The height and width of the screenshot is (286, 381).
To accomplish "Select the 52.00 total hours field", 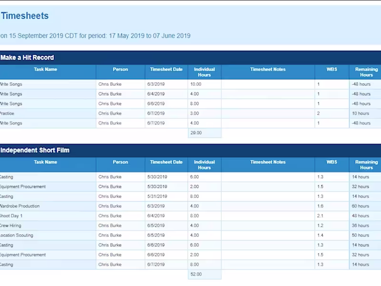I will 204,274.
